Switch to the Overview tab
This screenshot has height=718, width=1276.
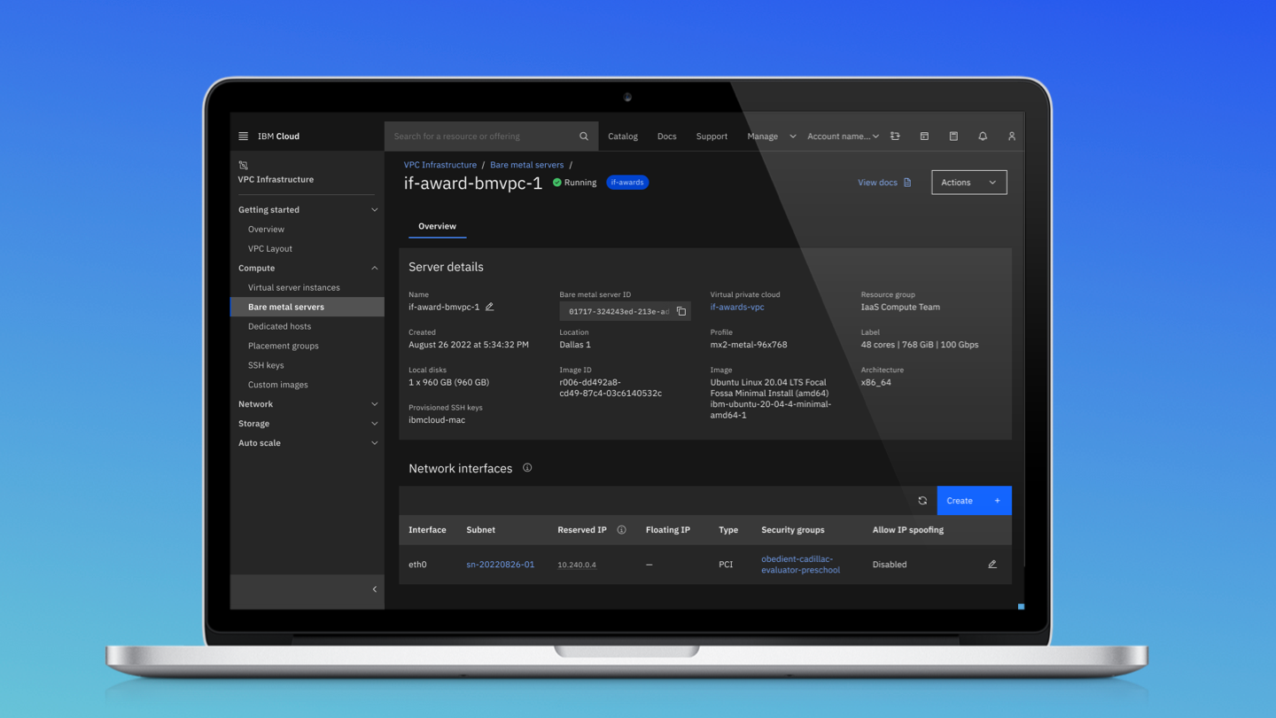pyautogui.click(x=437, y=226)
